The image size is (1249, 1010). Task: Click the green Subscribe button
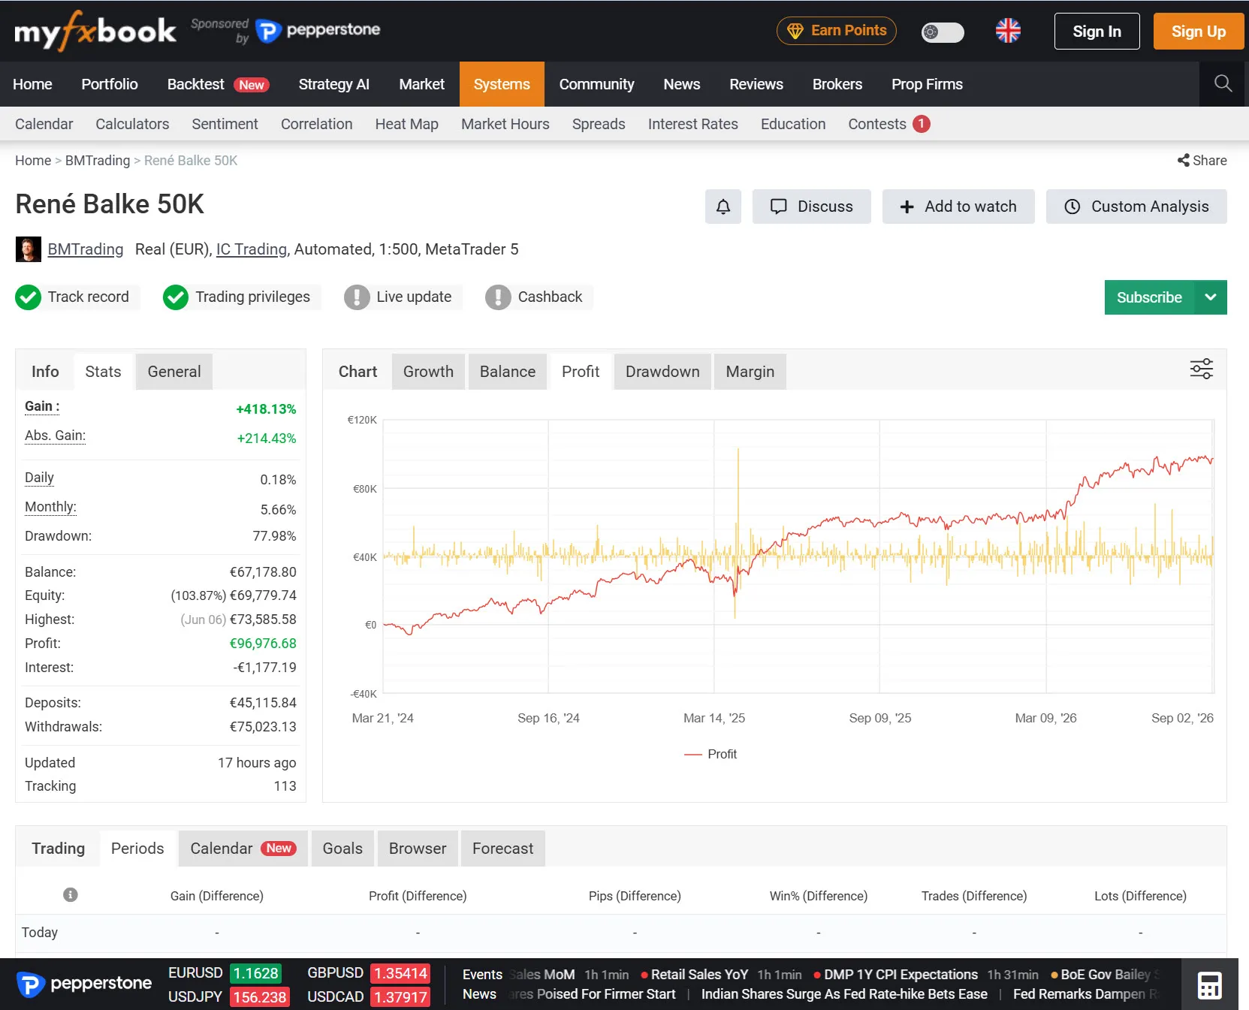point(1149,297)
